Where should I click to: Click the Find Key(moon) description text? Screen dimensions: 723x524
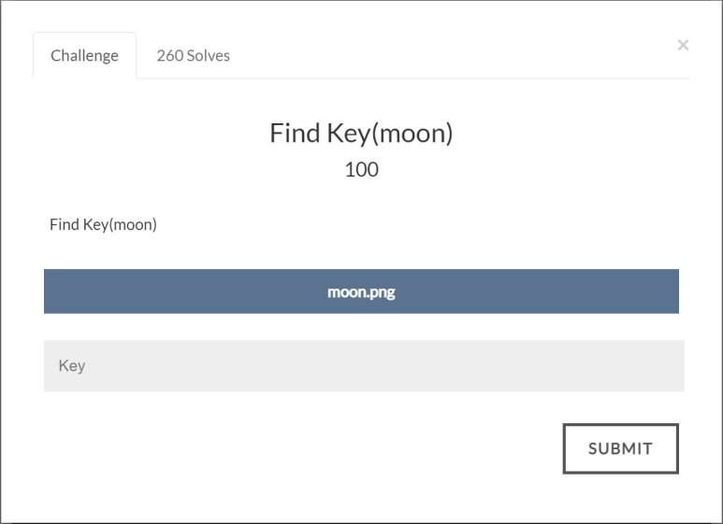103,225
